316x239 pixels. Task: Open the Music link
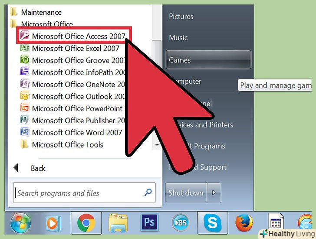pyautogui.click(x=178, y=38)
